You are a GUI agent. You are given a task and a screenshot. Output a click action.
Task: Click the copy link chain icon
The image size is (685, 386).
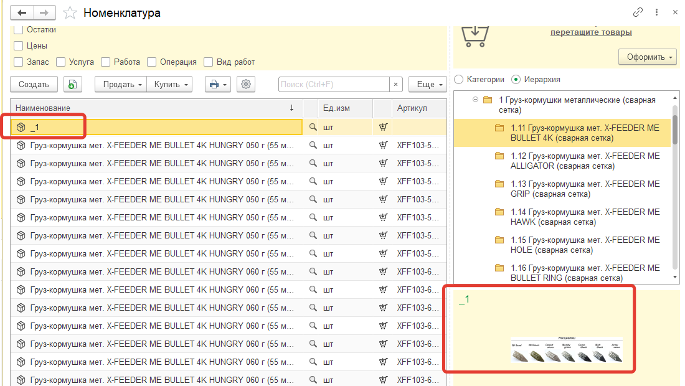coord(638,12)
